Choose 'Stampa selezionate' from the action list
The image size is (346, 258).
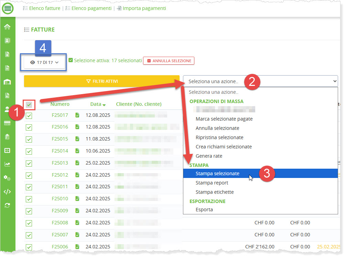point(217,173)
